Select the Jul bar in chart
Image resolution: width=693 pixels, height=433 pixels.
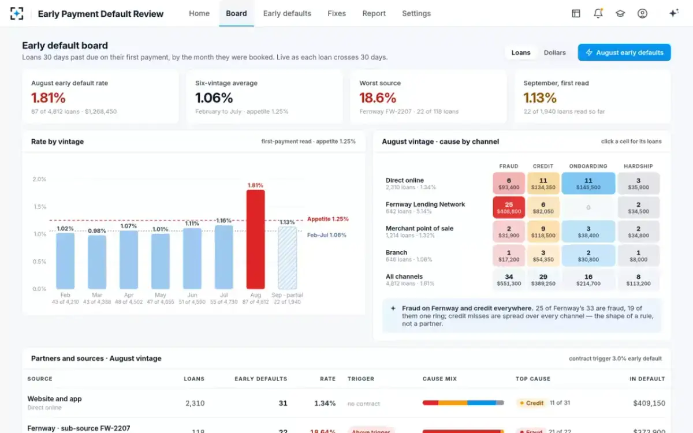[x=224, y=257]
